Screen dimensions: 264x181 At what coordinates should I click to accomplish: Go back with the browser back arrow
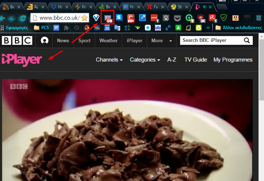tap(3, 17)
